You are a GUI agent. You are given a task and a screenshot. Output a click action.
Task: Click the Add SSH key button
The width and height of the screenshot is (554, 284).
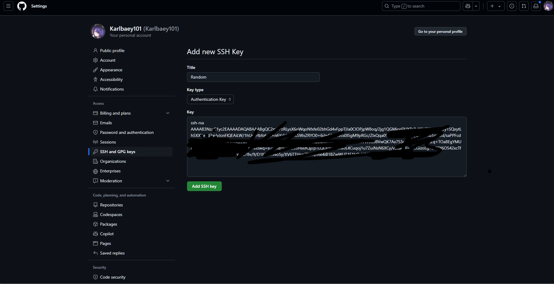click(x=204, y=186)
